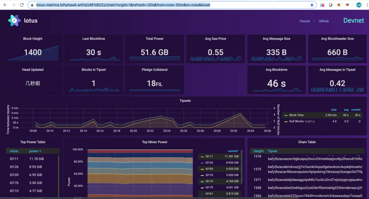This screenshot has width=369, height=199.
Task: Select 4.77 GiB power cell
Action: tap(35, 191)
